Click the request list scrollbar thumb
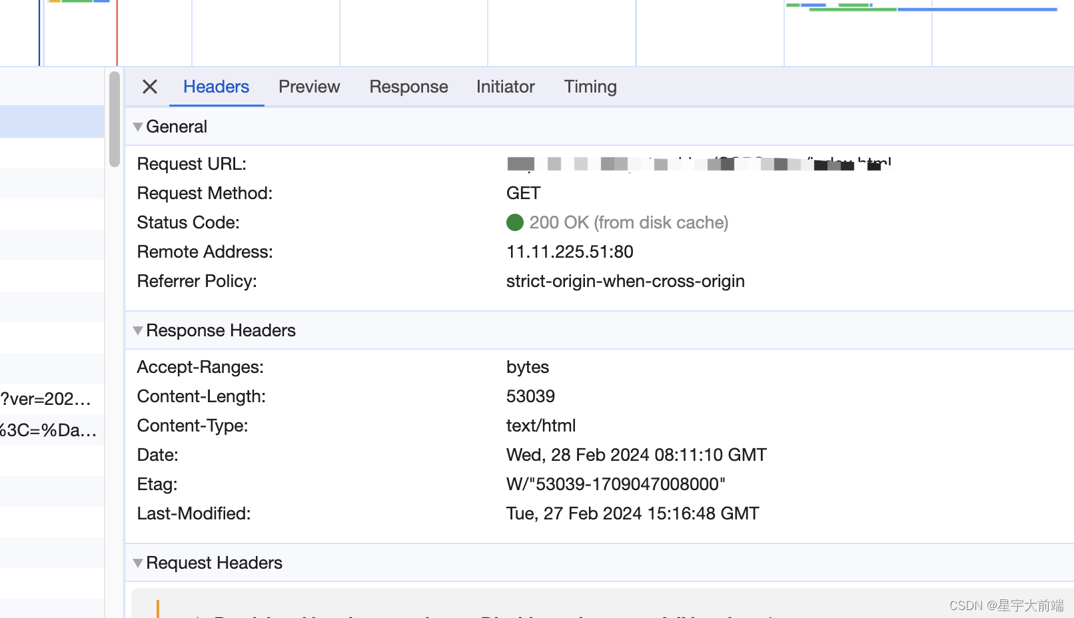Image resolution: width=1074 pixels, height=618 pixels. [x=115, y=119]
